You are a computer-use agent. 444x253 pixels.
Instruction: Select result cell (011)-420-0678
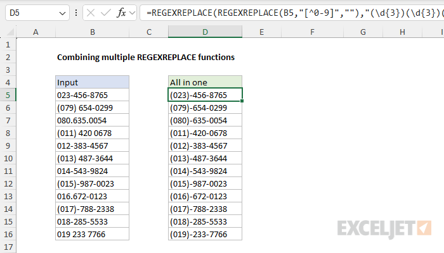tap(205, 133)
